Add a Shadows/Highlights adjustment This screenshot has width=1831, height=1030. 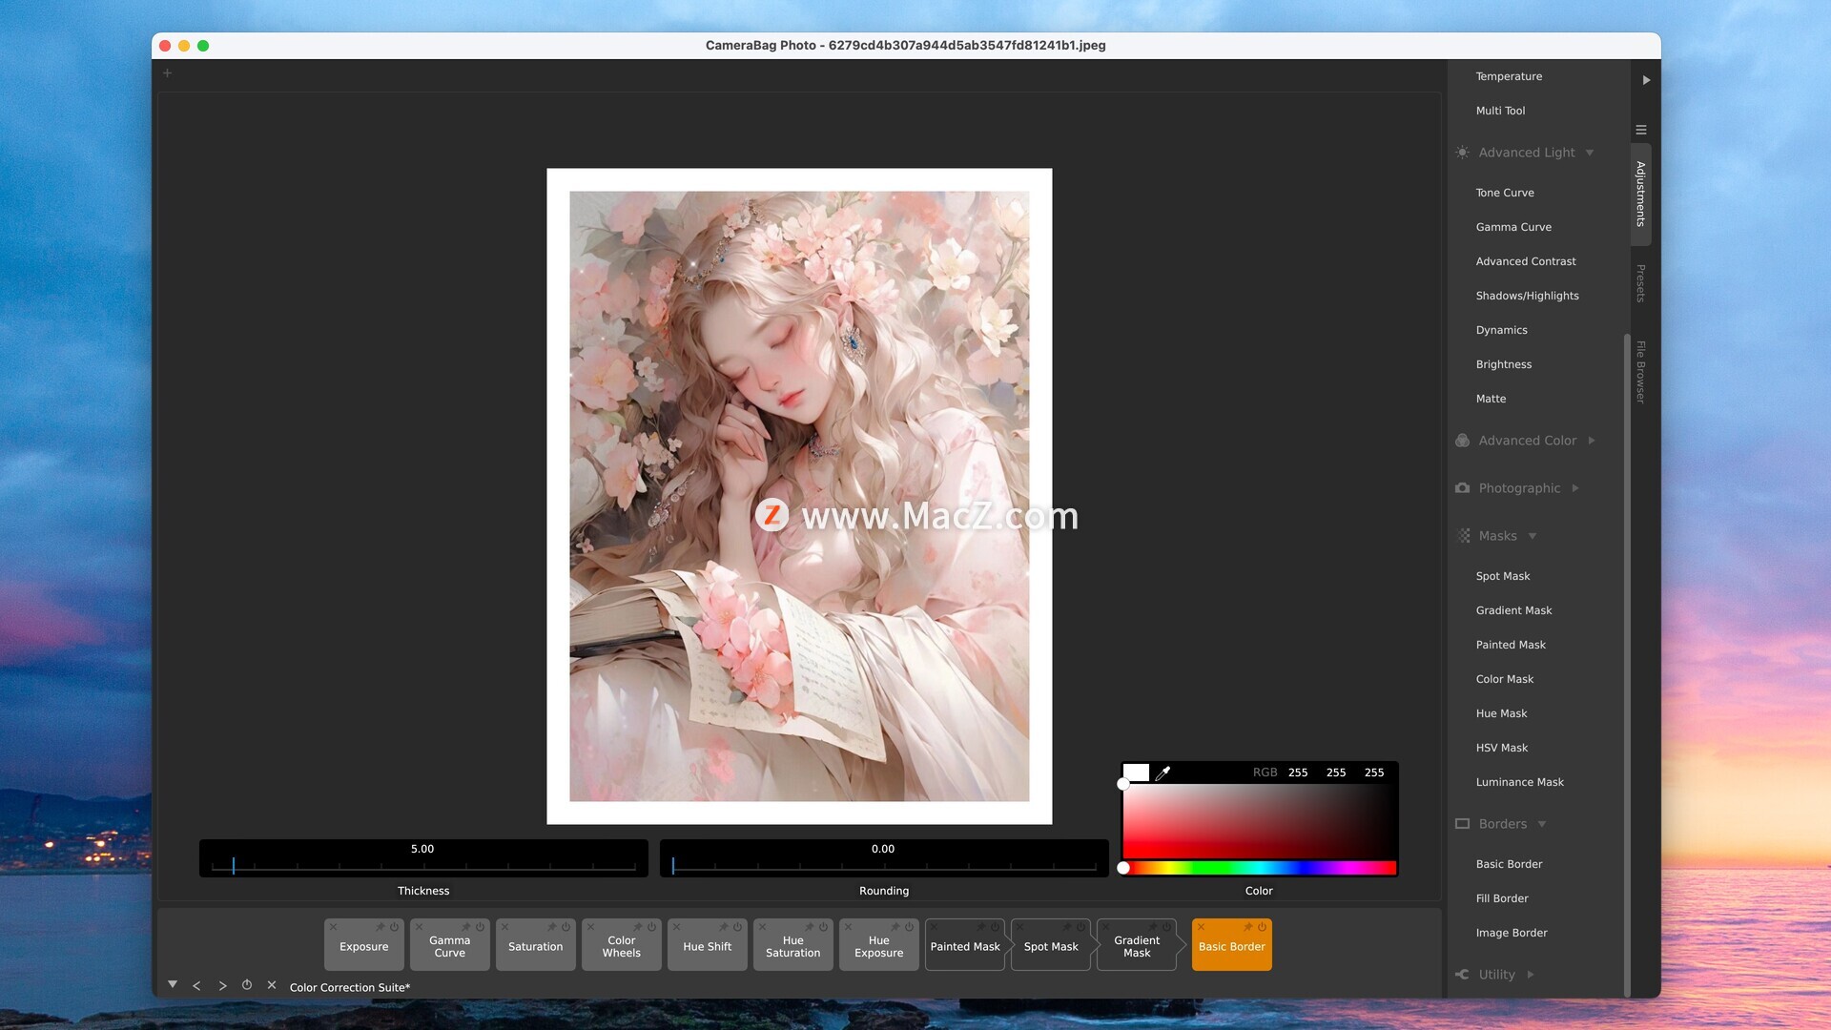point(1527,296)
